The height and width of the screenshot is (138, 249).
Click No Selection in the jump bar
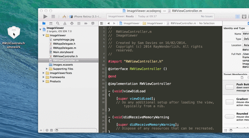(207, 23)
